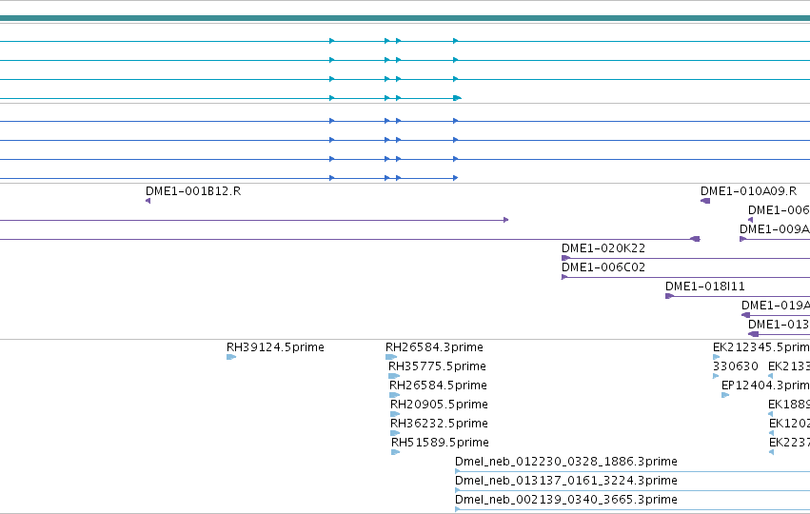The image size is (810, 514).
Task: Select the RH35775.5prime label
Action: [437, 366]
